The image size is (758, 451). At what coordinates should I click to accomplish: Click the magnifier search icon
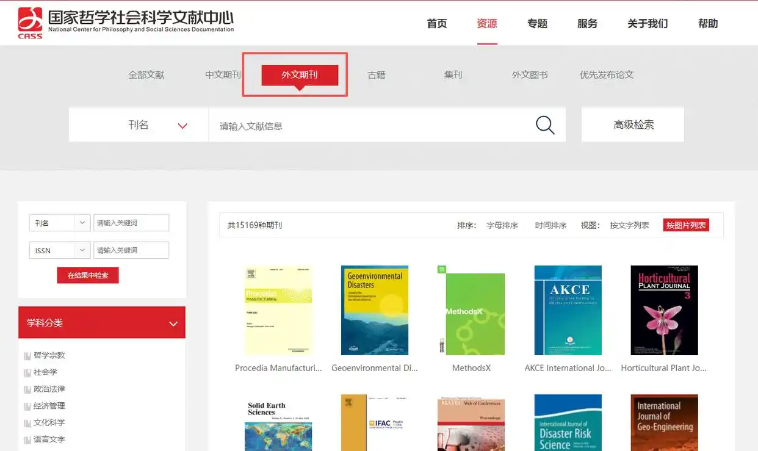545,125
